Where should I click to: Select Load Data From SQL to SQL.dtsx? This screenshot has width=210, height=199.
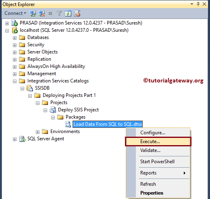pyautogui.click(x=108, y=124)
